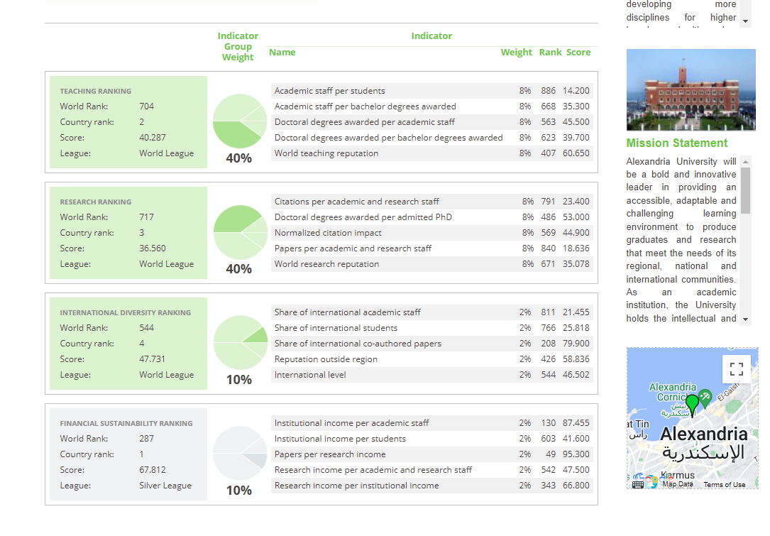The image size is (770, 536).
Task: Click the Mission Statement heading
Action: (x=676, y=143)
